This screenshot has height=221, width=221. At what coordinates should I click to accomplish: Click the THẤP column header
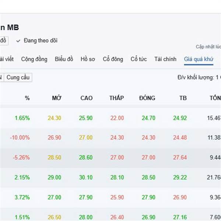[116, 98]
